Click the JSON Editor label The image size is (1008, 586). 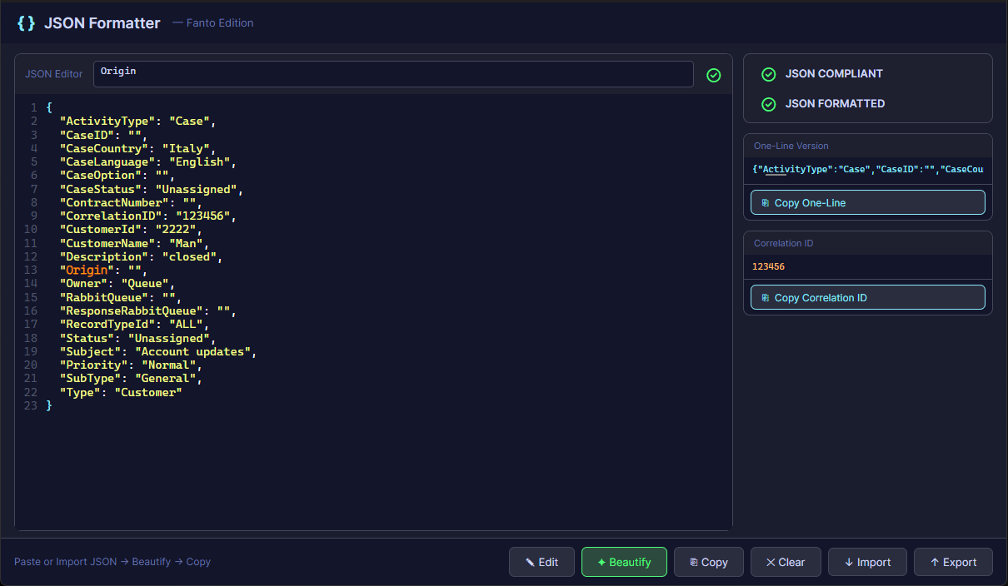54,74
